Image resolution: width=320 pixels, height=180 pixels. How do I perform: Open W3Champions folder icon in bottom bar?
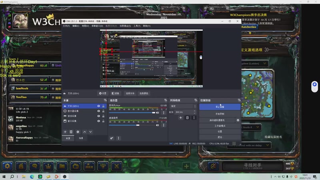62,166
